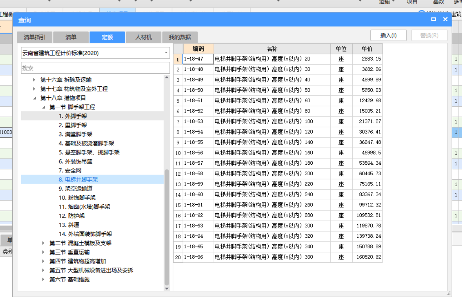This screenshot has width=462, height=307.
Task: Select tree item 6. 外装饰吊篮
Action: click(x=76, y=161)
